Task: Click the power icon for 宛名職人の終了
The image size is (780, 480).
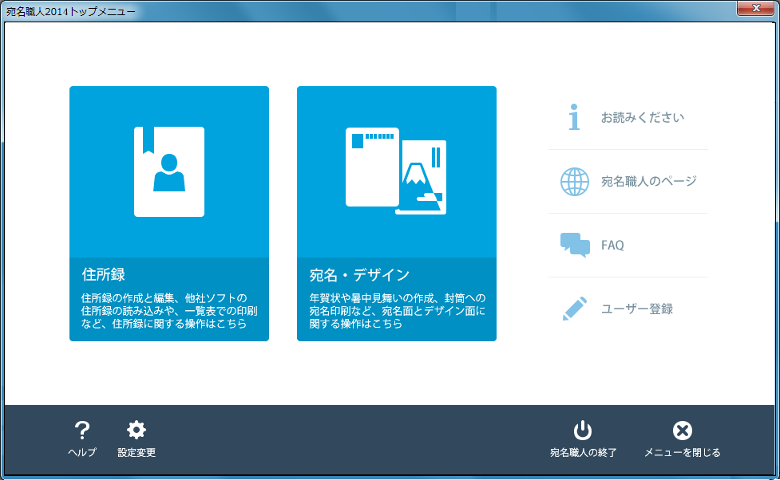Action: pyautogui.click(x=583, y=431)
